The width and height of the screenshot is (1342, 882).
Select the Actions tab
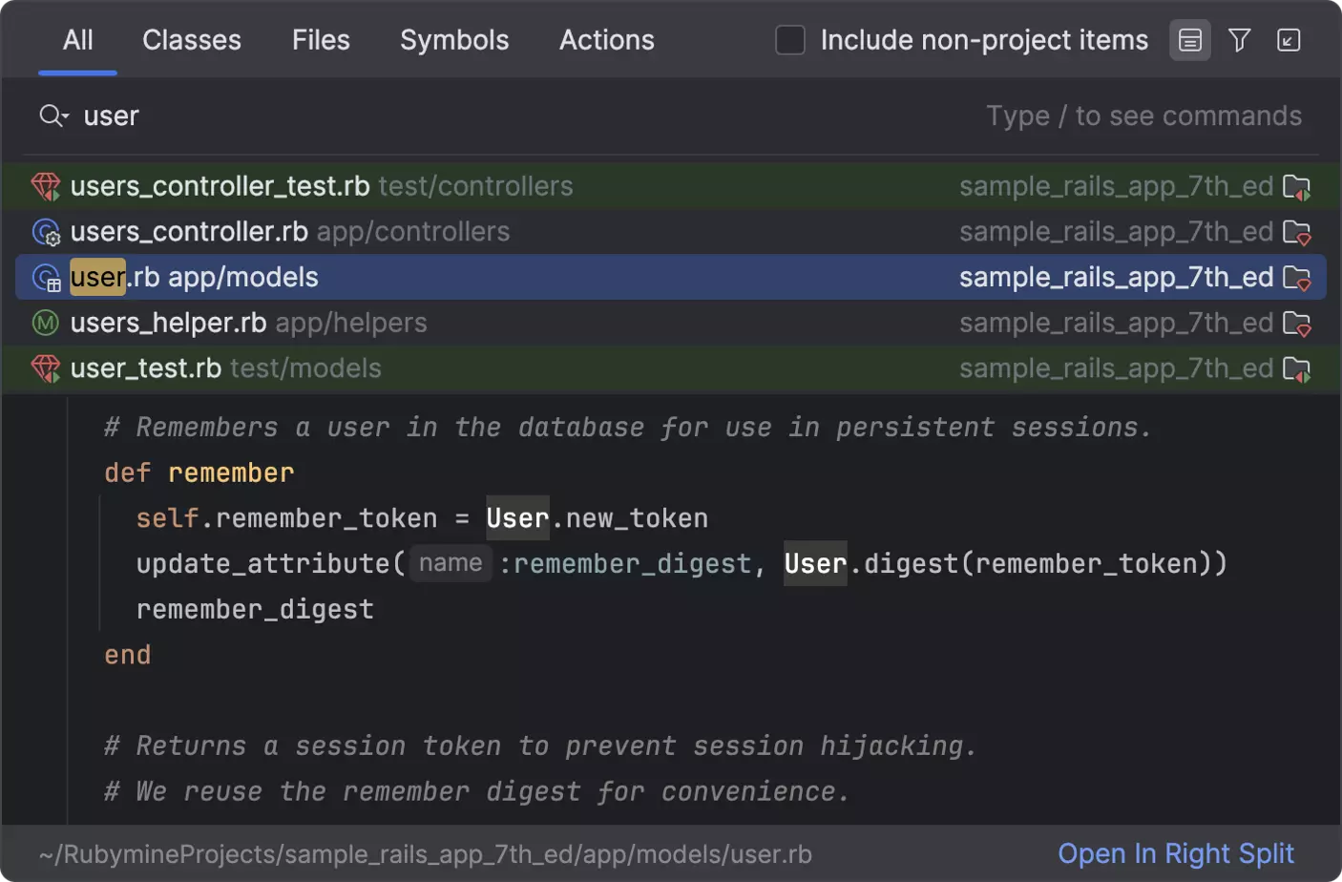(x=606, y=40)
